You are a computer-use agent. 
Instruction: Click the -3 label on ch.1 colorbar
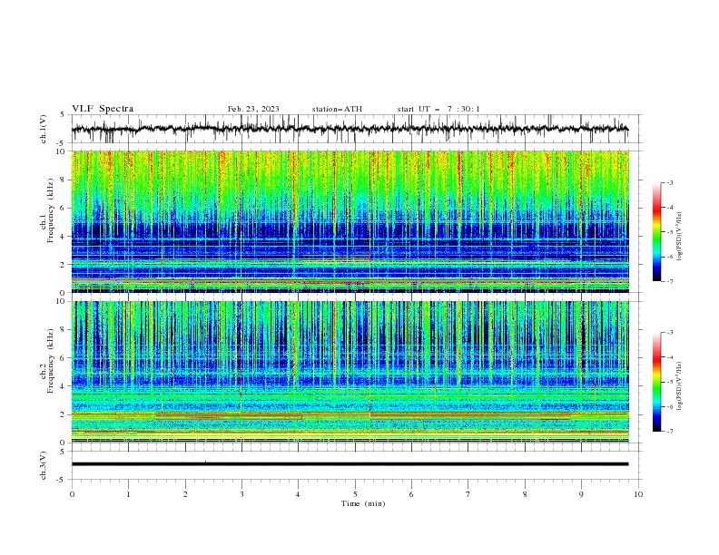point(670,182)
